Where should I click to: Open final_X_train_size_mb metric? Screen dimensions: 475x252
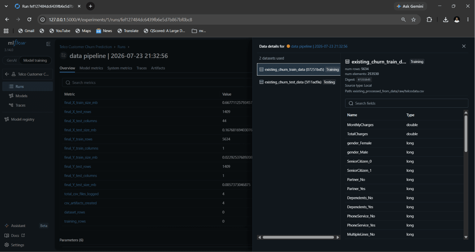tap(81, 103)
